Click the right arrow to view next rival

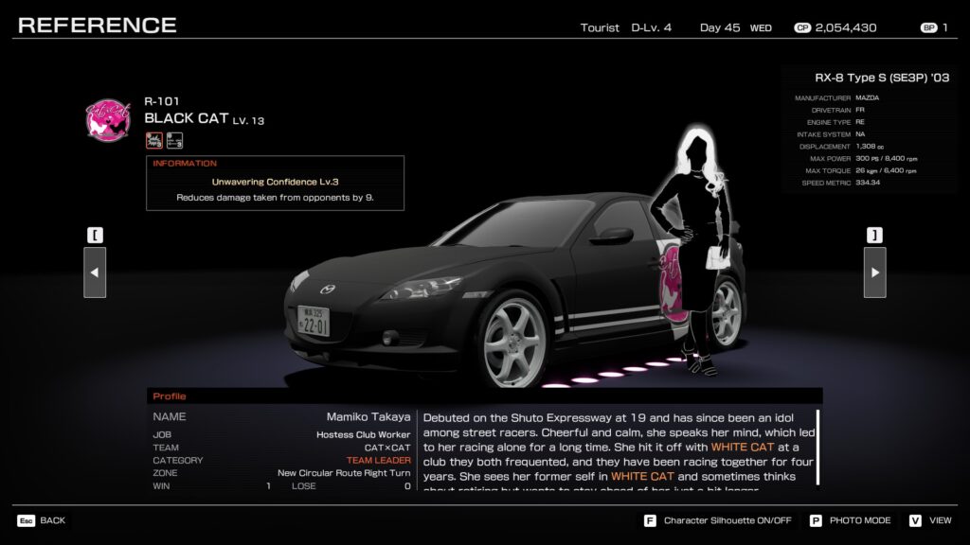pos(874,272)
